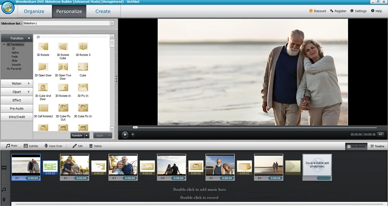This screenshot has width=388, height=206.
Task: Open the Subtitle tool
Action: click(31, 146)
